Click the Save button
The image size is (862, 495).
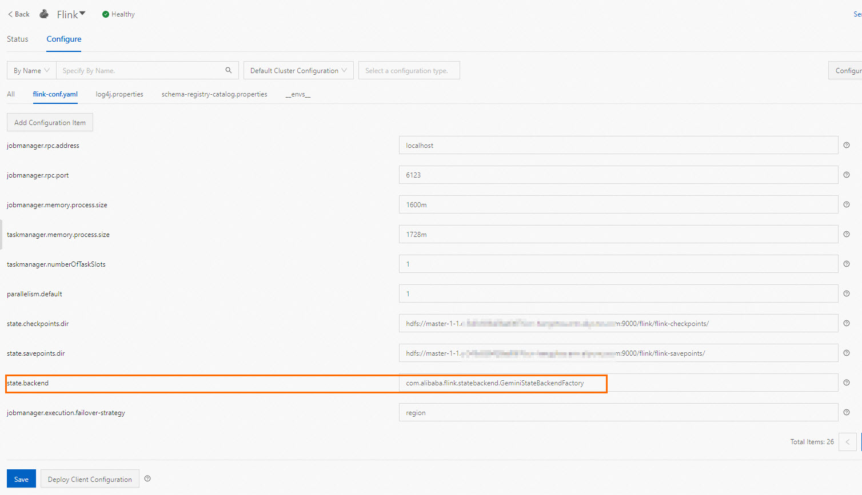coord(21,478)
